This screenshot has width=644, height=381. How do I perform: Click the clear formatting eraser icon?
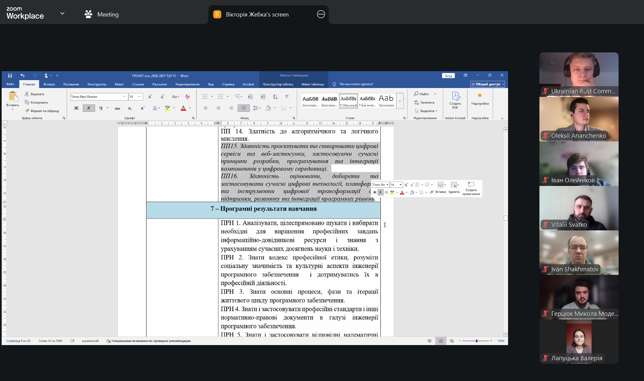click(187, 97)
